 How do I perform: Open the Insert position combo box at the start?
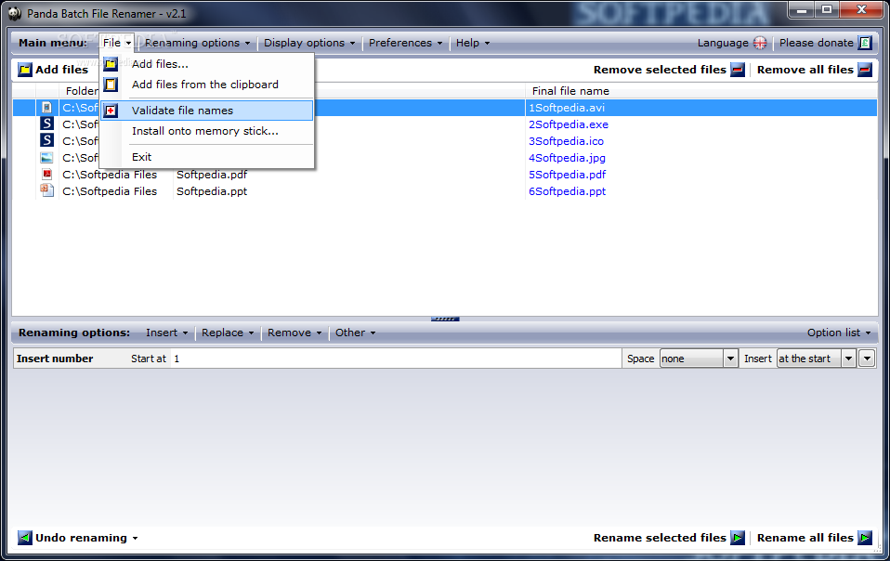click(x=816, y=359)
